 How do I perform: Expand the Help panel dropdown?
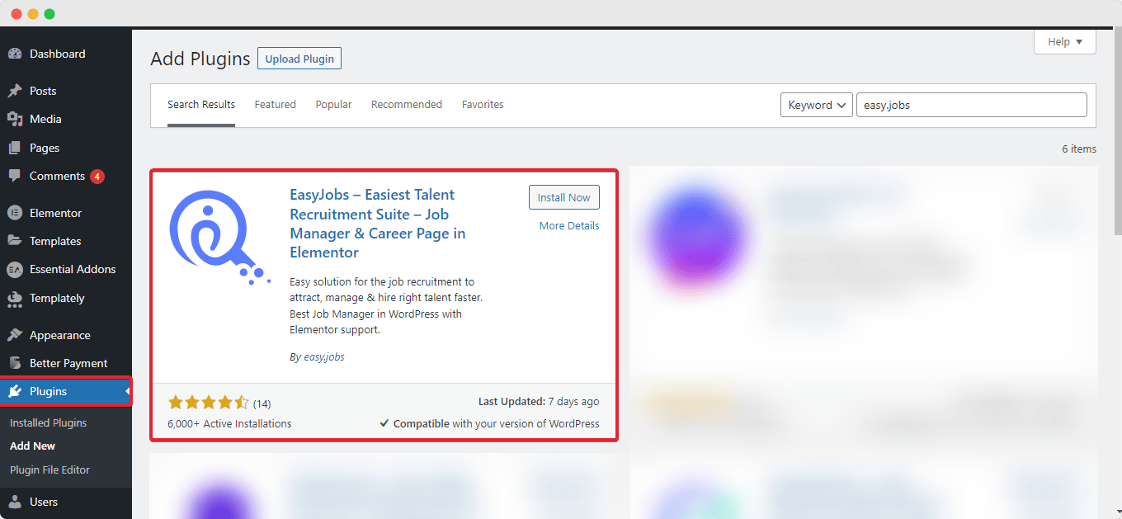(1065, 42)
